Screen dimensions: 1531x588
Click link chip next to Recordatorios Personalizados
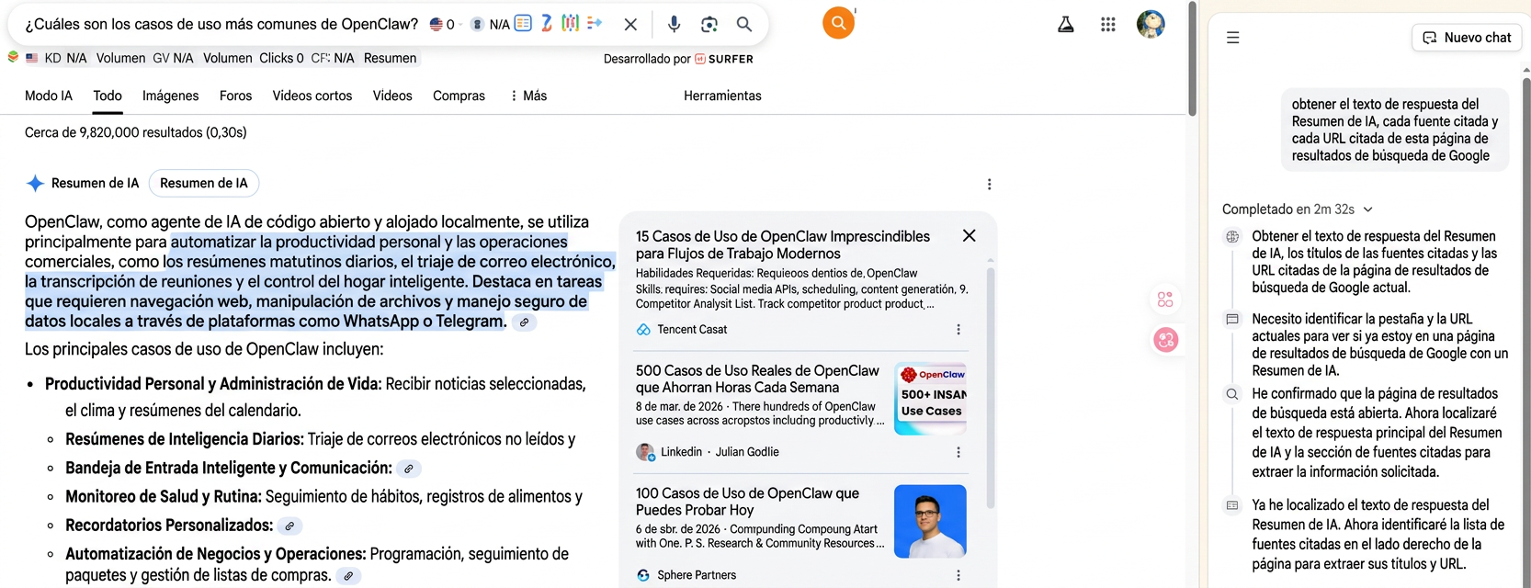click(289, 526)
